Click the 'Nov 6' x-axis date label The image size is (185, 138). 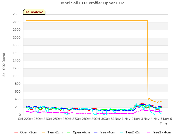[x=168, y=119]
